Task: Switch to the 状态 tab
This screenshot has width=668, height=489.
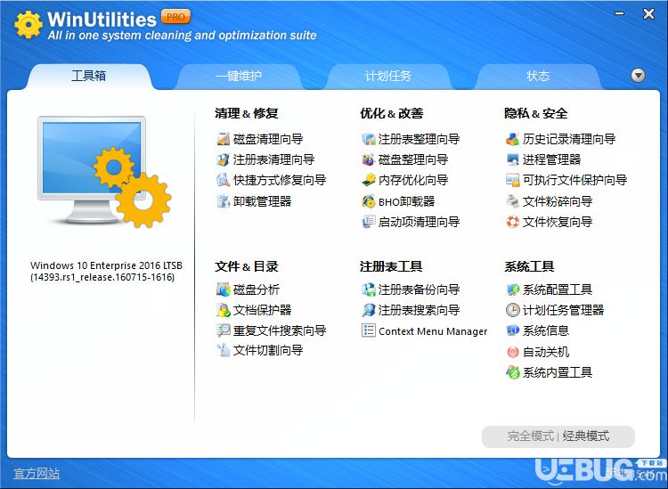Action: point(538,77)
